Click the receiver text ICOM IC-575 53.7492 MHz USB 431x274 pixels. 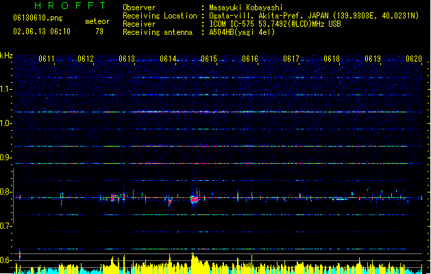(275, 24)
